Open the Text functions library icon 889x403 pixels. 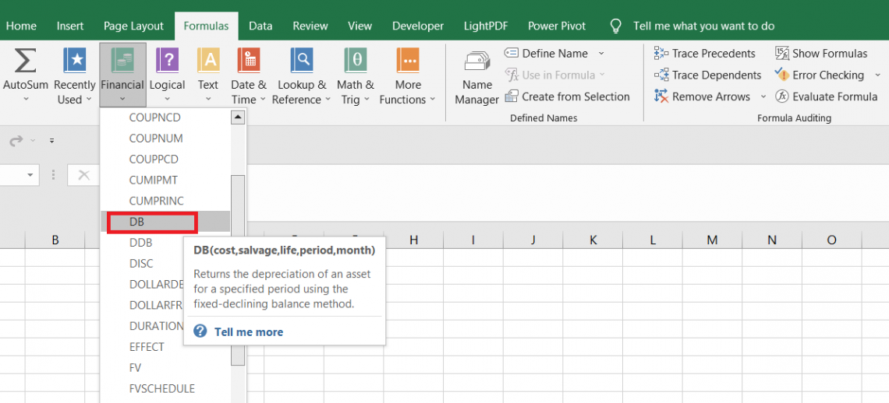coord(208,61)
